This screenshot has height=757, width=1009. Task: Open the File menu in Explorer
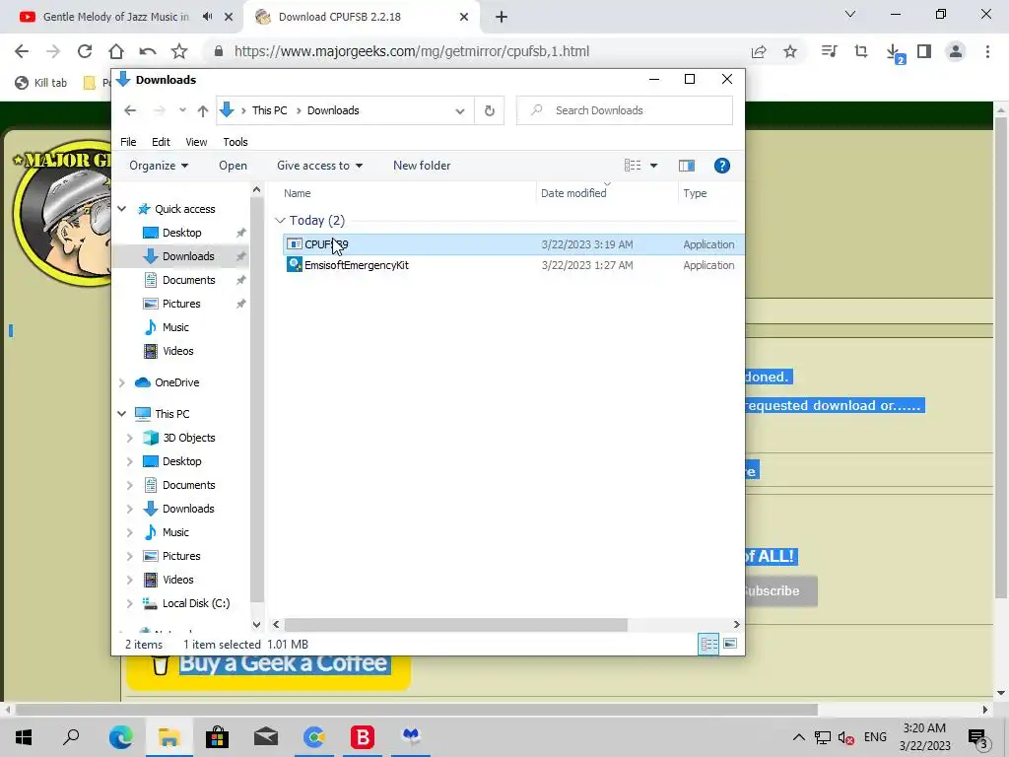click(128, 142)
